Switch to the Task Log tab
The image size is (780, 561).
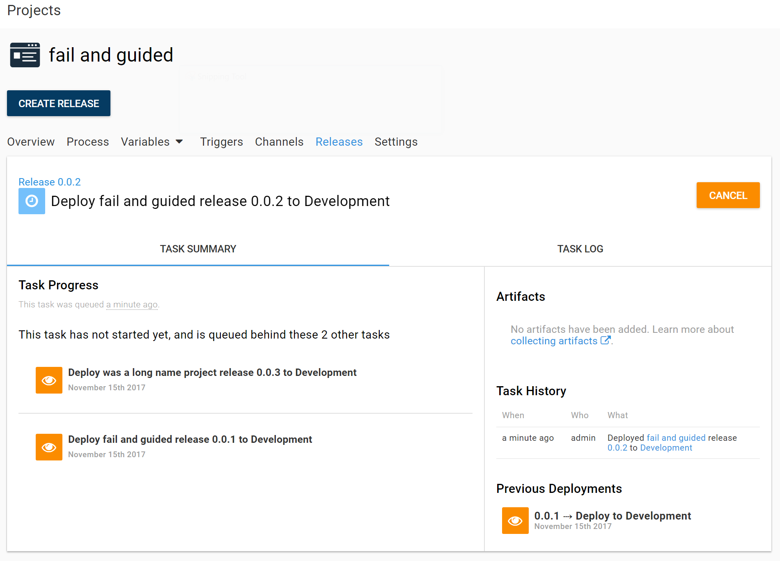pos(580,248)
